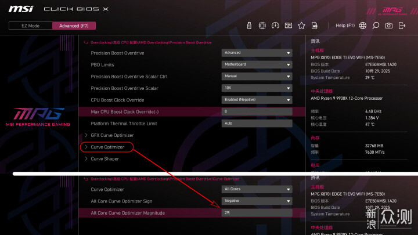This screenshot has width=418, height=235.
Task: Select Platform Thermal Throttle Limit label
Action: 124,124
